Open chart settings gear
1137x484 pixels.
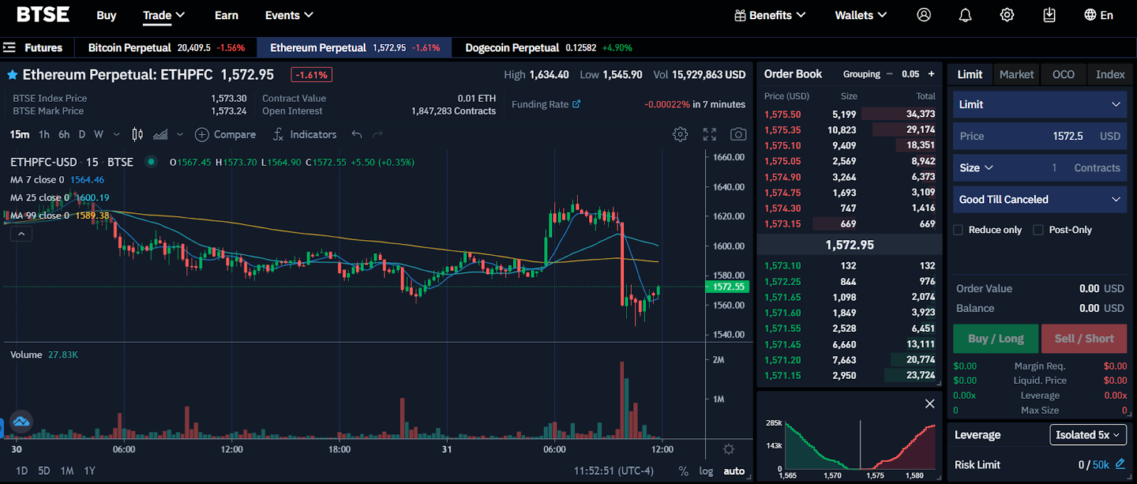680,134
